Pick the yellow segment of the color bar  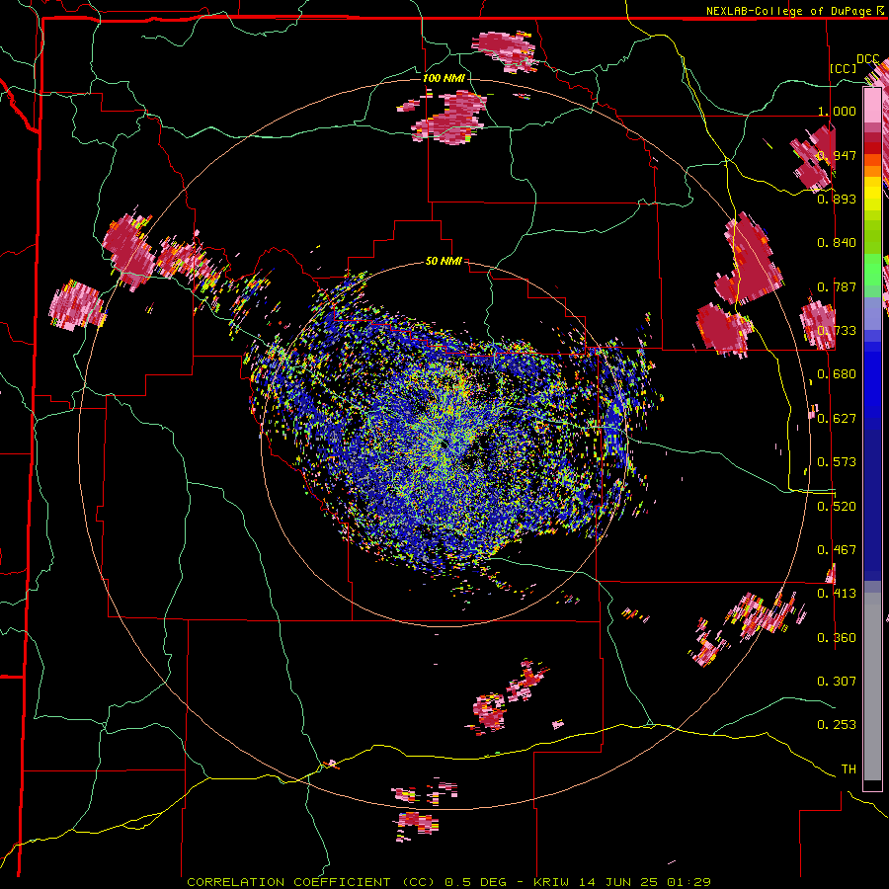coord(872,194)
